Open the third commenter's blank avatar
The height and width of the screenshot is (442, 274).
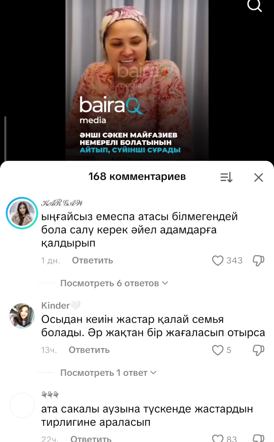pyautogui.click(x=22, y=405)
